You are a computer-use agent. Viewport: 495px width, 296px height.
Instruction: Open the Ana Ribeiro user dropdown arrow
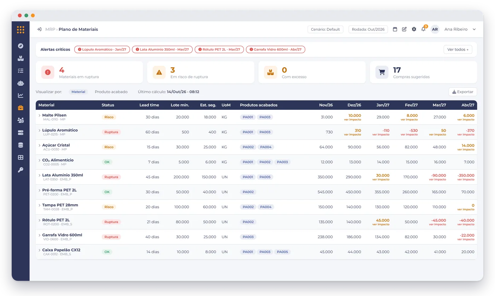(x=474, y=29)
